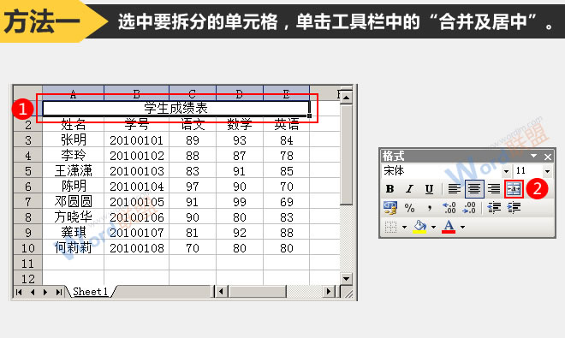565x338 pixels.
Task: Select the 英语 header cell
Action: pyautogui.click(x=287, y=124)
